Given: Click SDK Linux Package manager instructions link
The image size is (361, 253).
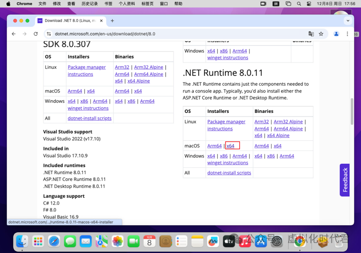Looking at the screenshot, I should (86, 70).
